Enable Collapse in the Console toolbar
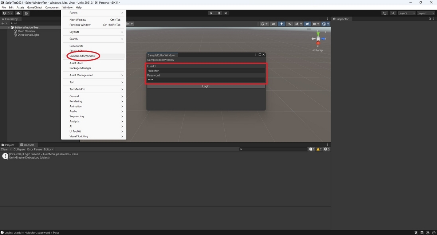 [19, 149]
